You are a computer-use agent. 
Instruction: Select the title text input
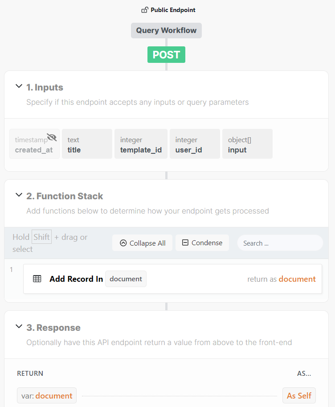[x=87, y=144]
